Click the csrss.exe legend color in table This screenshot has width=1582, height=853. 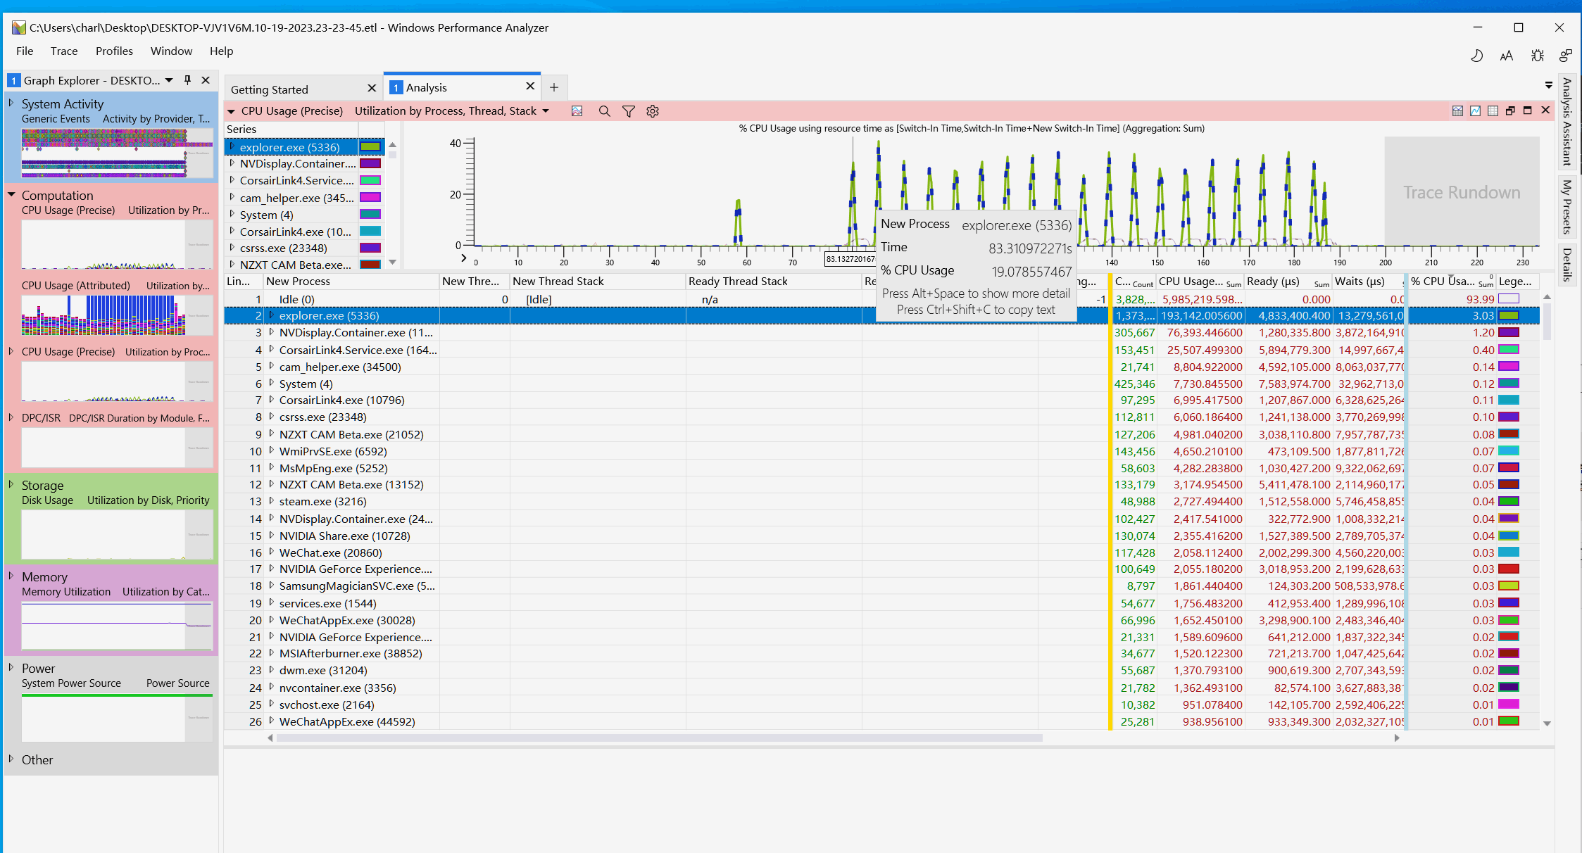click(x=1508, y=417)
